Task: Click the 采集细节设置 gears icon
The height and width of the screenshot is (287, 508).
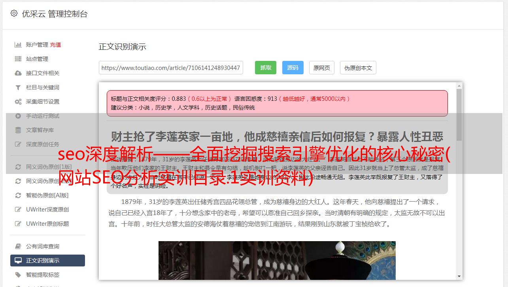Action: click(x=18, y=102)
